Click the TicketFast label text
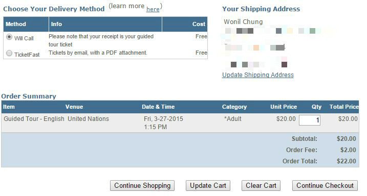The width and height of the screenshot is (367, 196). (27, 55)
